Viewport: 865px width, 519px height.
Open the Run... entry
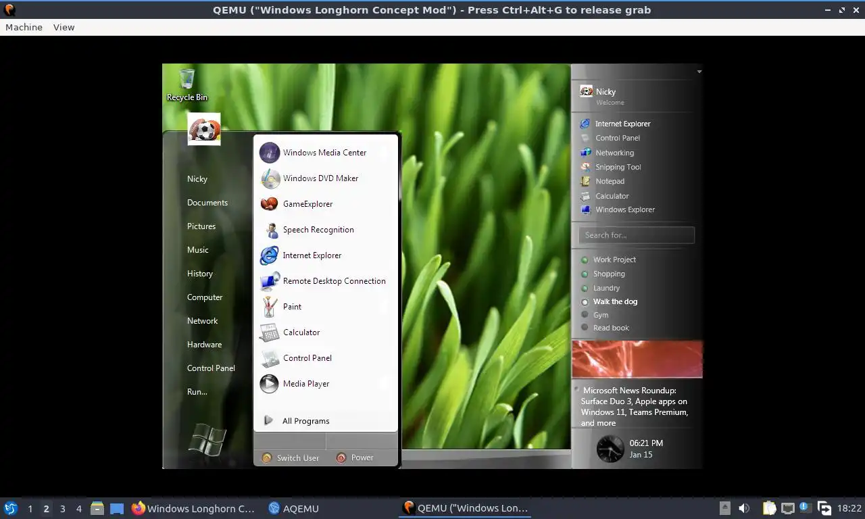197,392
